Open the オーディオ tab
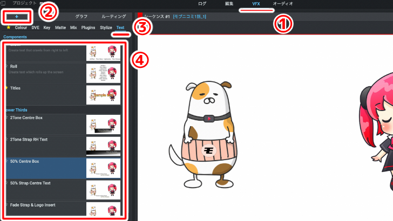This screenshot has width=393, height=221. [283, 4]
